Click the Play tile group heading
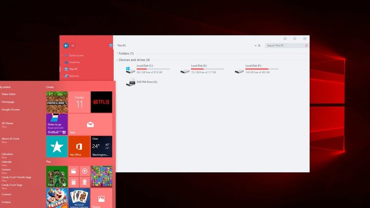 coord(48,162)
